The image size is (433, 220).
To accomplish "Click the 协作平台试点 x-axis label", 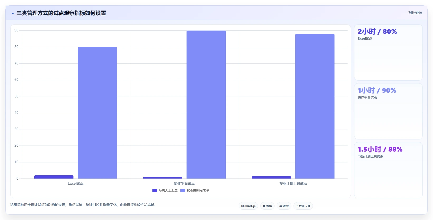I will (184, 183).
